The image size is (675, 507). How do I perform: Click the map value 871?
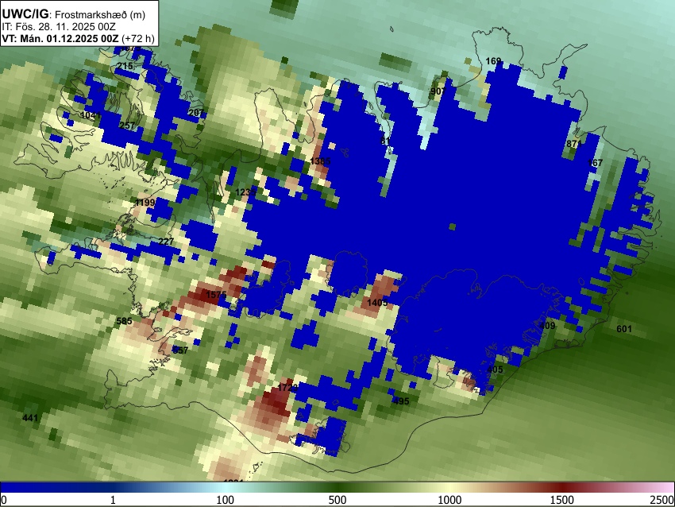coord(574,144)
